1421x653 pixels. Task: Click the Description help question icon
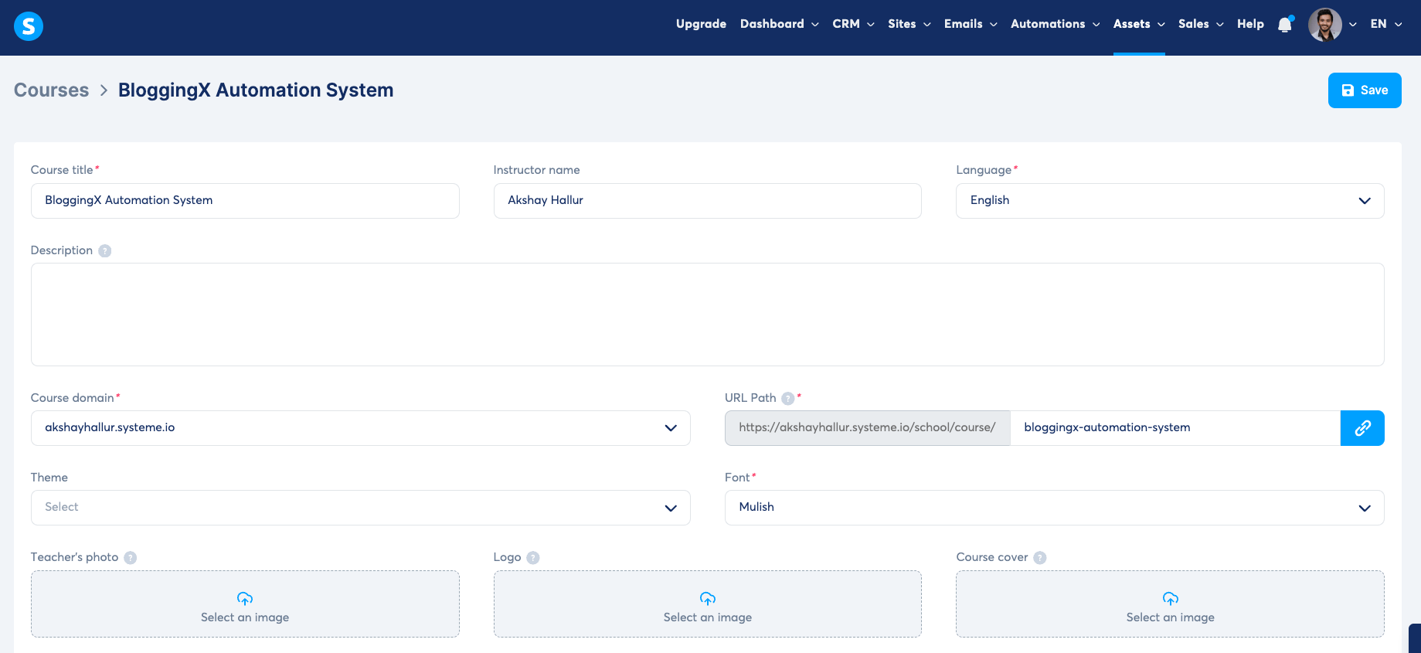tap(105, 251)
